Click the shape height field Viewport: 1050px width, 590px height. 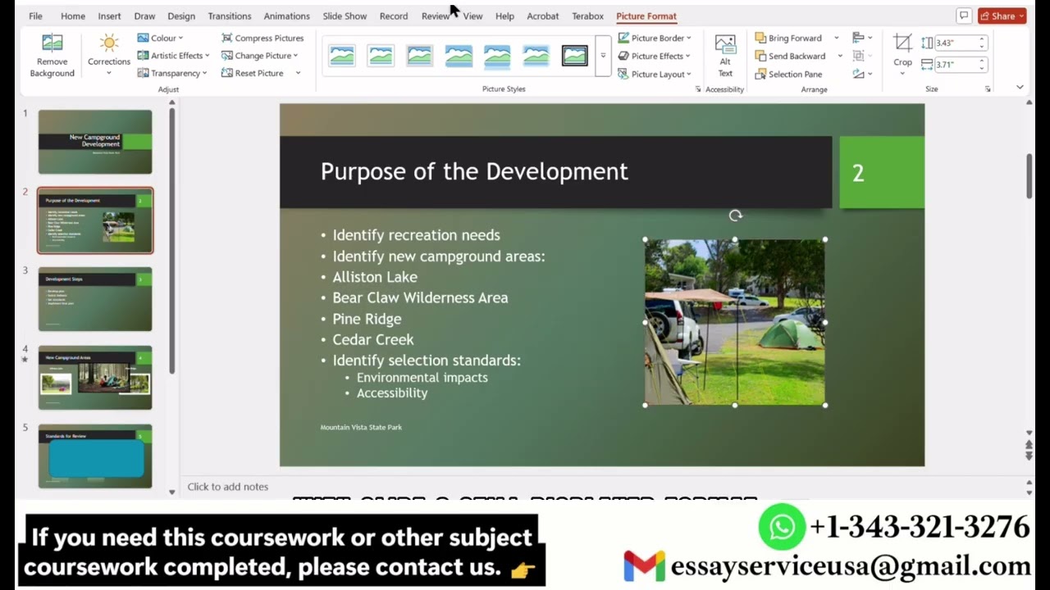[956, 43]
